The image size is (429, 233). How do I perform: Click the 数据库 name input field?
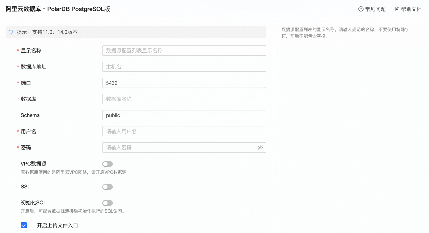(184, 99)
